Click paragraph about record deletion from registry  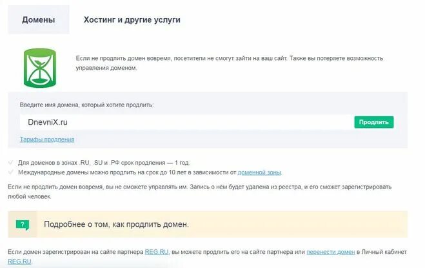click(200, 191)
